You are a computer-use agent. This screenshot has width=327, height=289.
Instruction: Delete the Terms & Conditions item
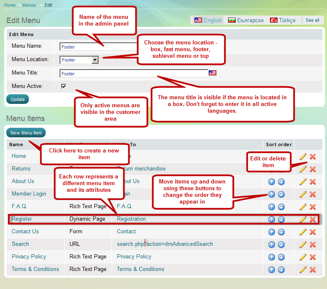coord(313,270)
